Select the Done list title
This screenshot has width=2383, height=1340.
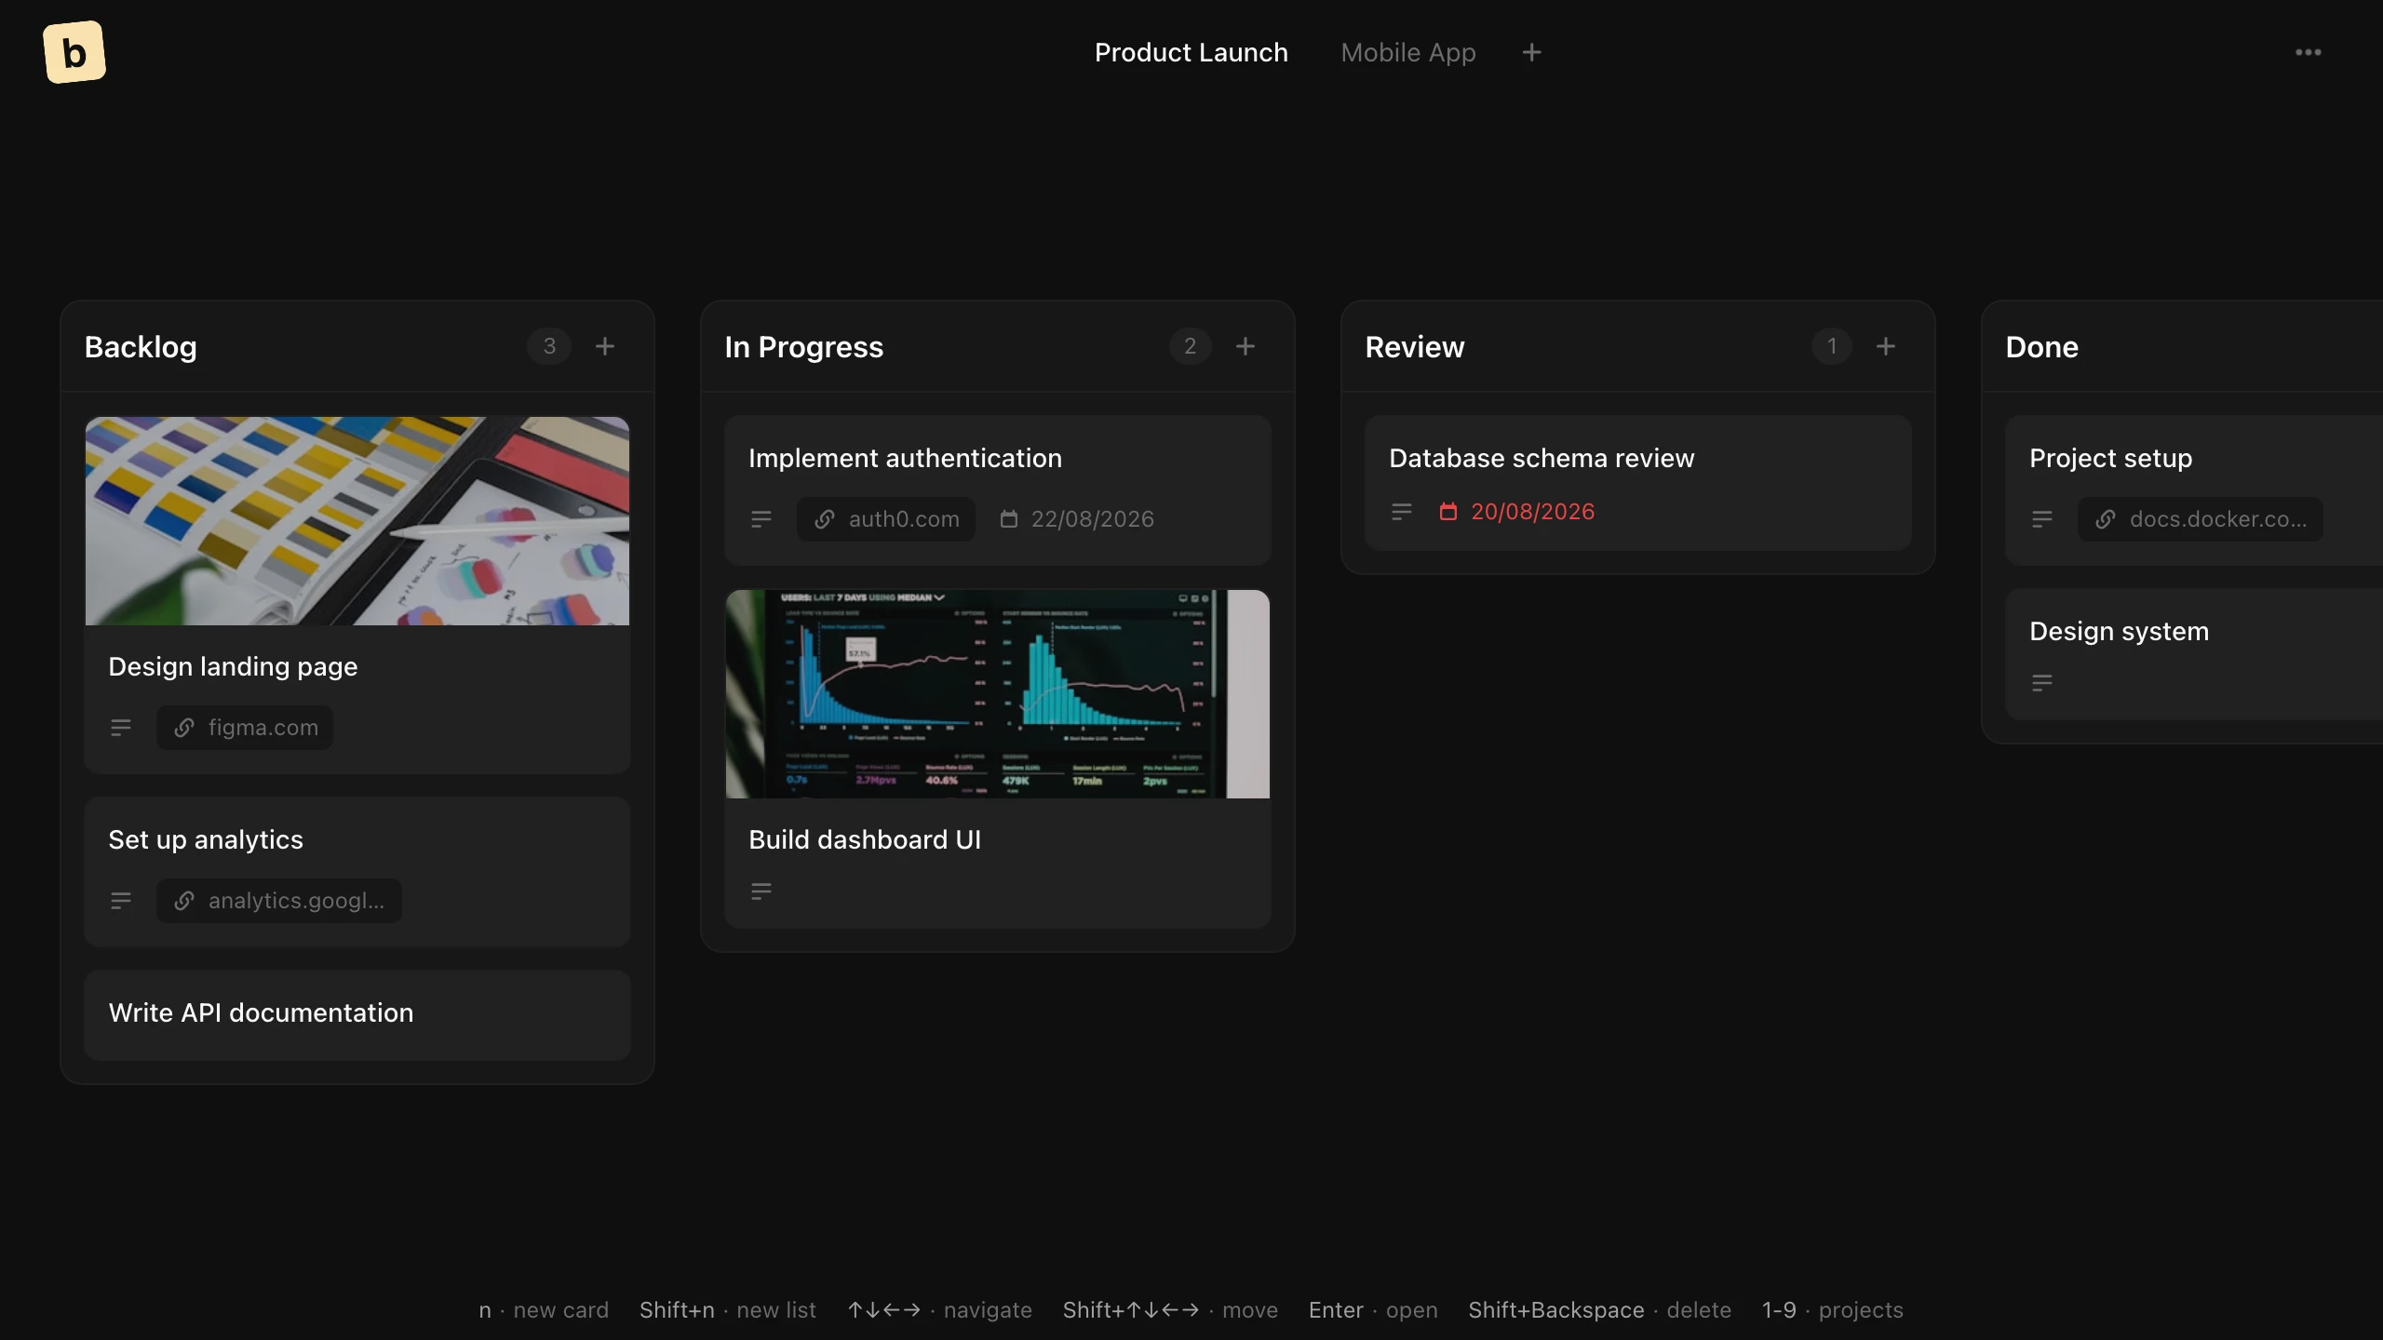(x=2041, y=346)
